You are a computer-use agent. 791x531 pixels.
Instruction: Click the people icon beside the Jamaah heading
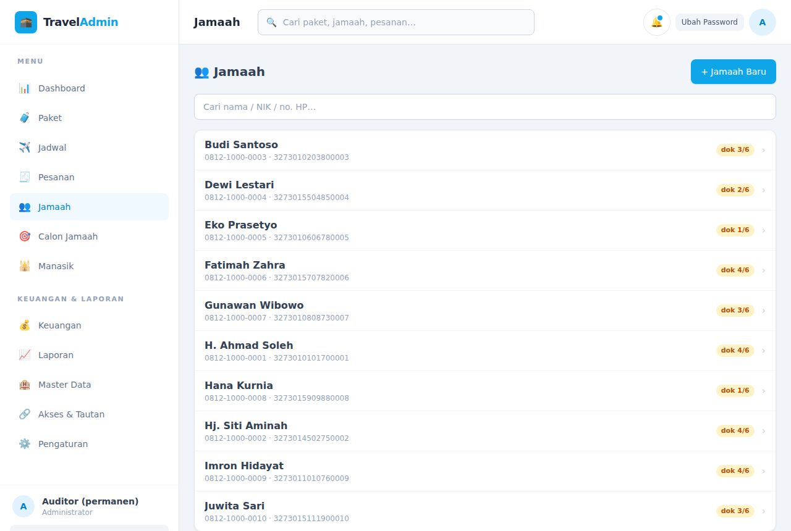coord(201,72)
